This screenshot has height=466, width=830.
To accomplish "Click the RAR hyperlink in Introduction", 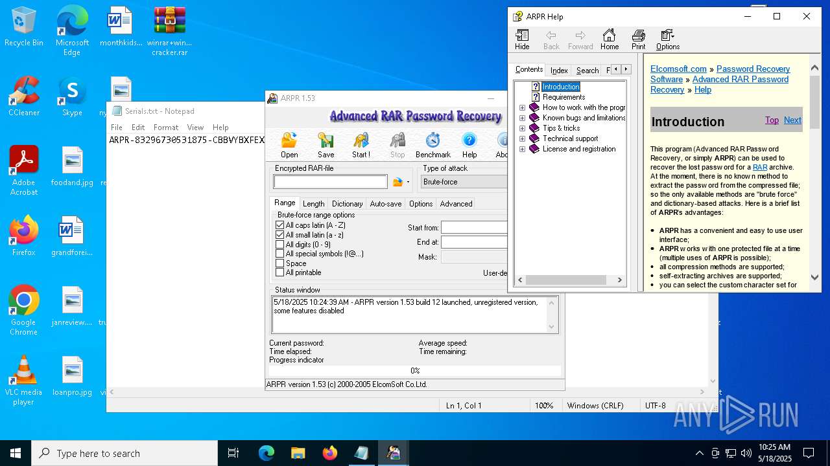I will (760, 167).
